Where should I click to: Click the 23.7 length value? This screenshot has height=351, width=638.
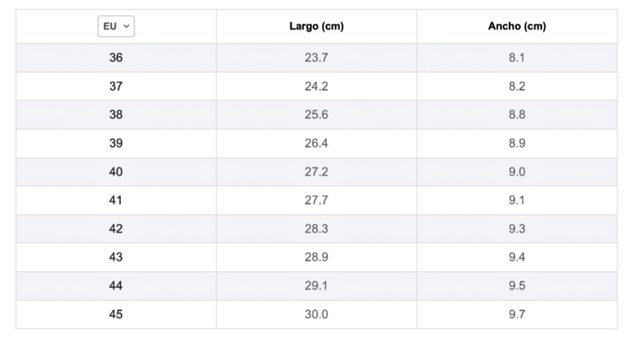coord(316,58)
